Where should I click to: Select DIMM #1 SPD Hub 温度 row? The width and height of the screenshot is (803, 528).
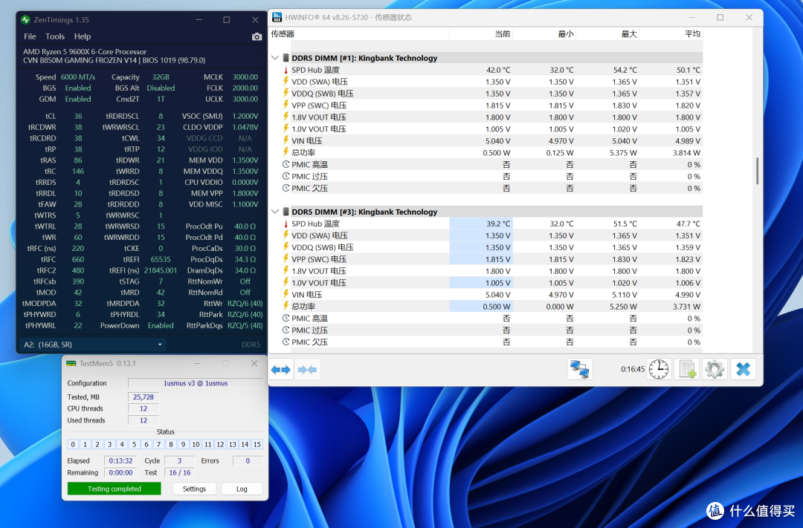491,70
